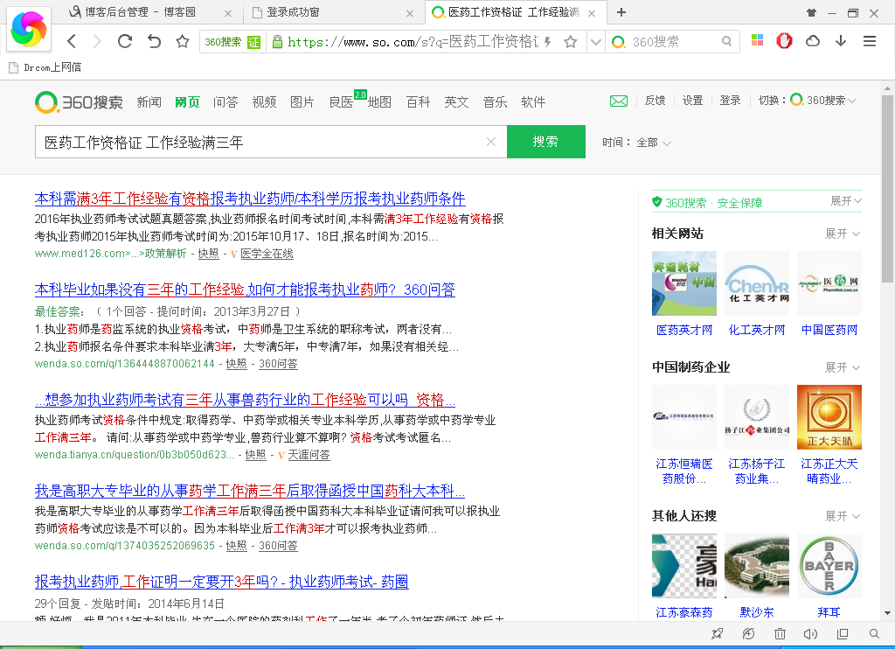Click the magnifier in the browser search box
The image size is (895, 649).
(726, 42)
